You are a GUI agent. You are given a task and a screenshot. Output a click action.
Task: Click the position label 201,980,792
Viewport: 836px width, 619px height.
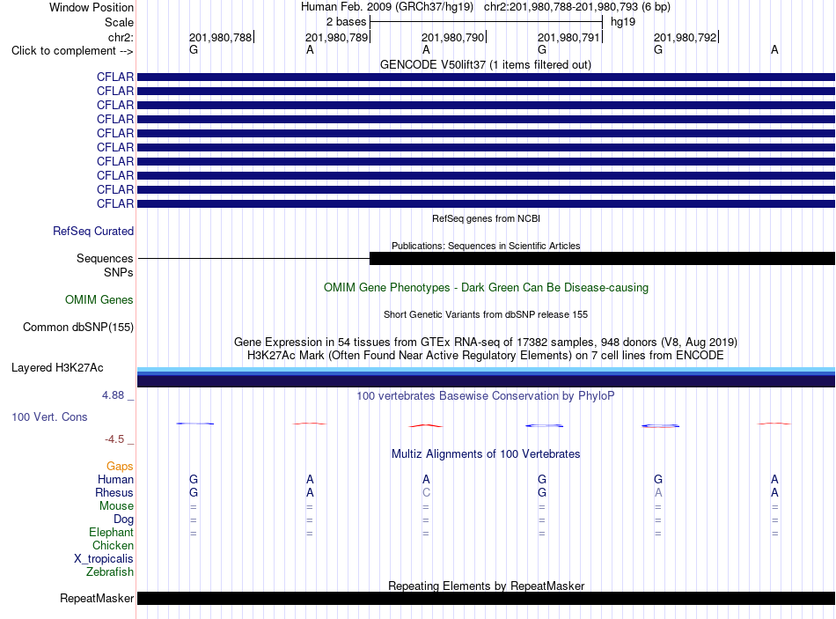click(x=686, y=37)
